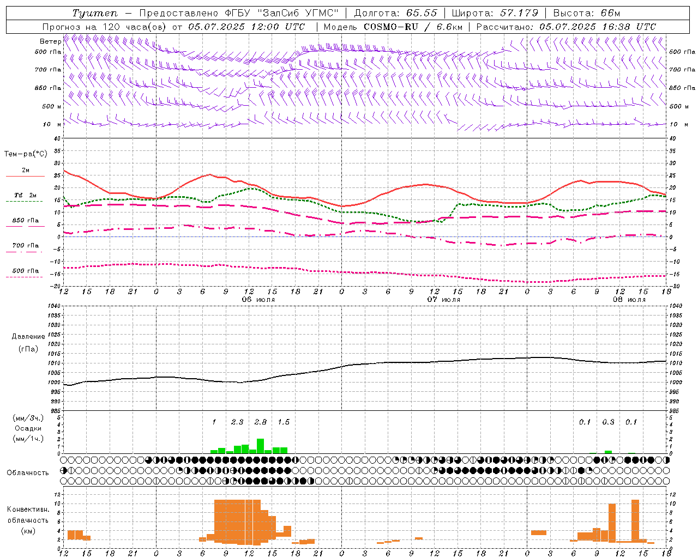Click "Рассчитано: 05.07.2025 16:38 UTC" timestamp
The image size is (698, 558).
pyautogui.click(x=566, y=27)
